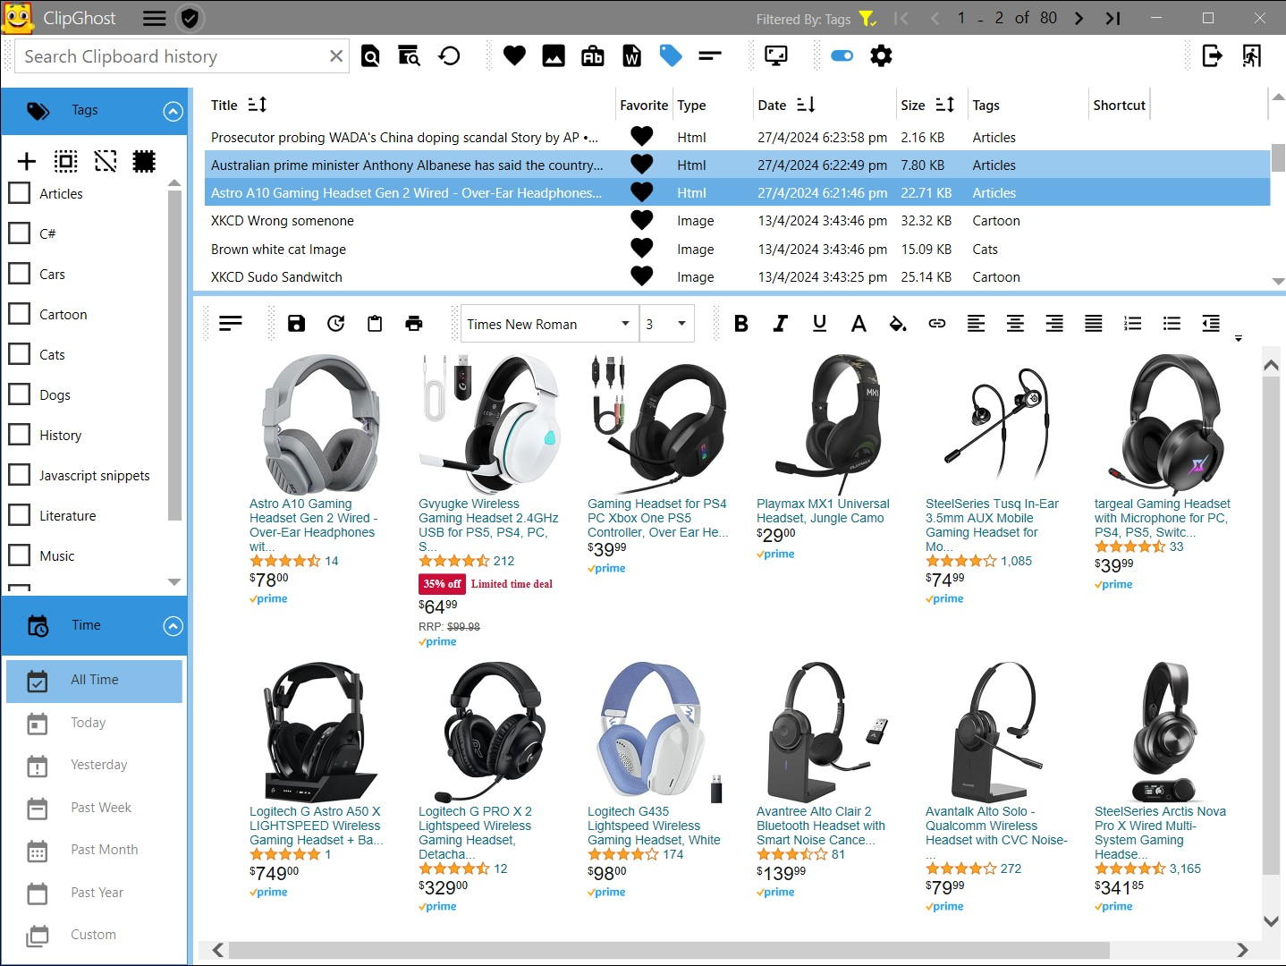Click the export arrow icon
Viewport: 1286px width, 966px height.
[1212, 56]
